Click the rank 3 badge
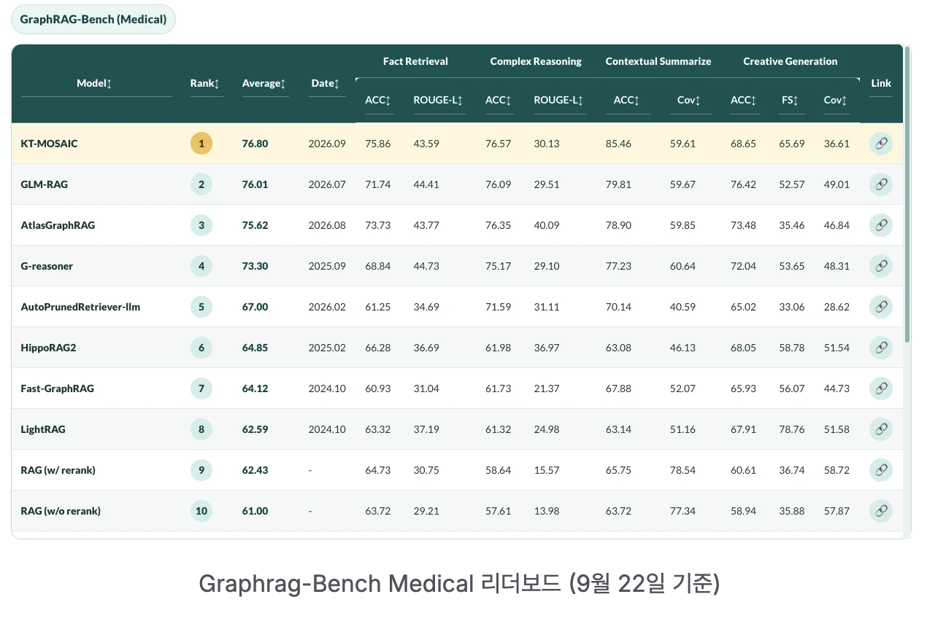Screen dimensions: 927x621 201,225
